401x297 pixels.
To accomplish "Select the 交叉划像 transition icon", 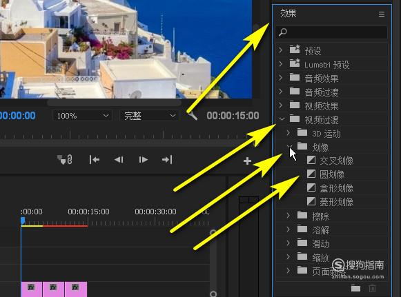I will pos(311,160).
